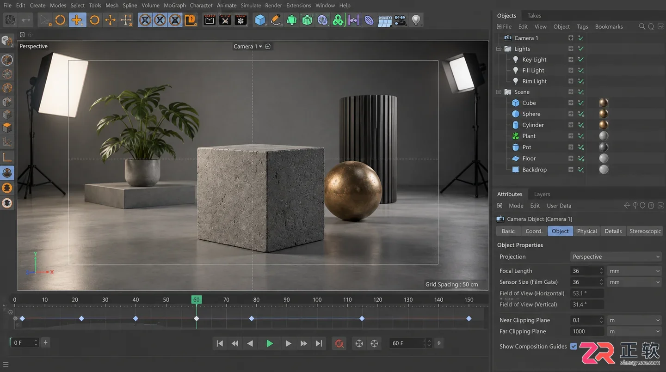Viewport: 666px width, 372px height.
Task: Open the Render menu
Action: [274, 6]
